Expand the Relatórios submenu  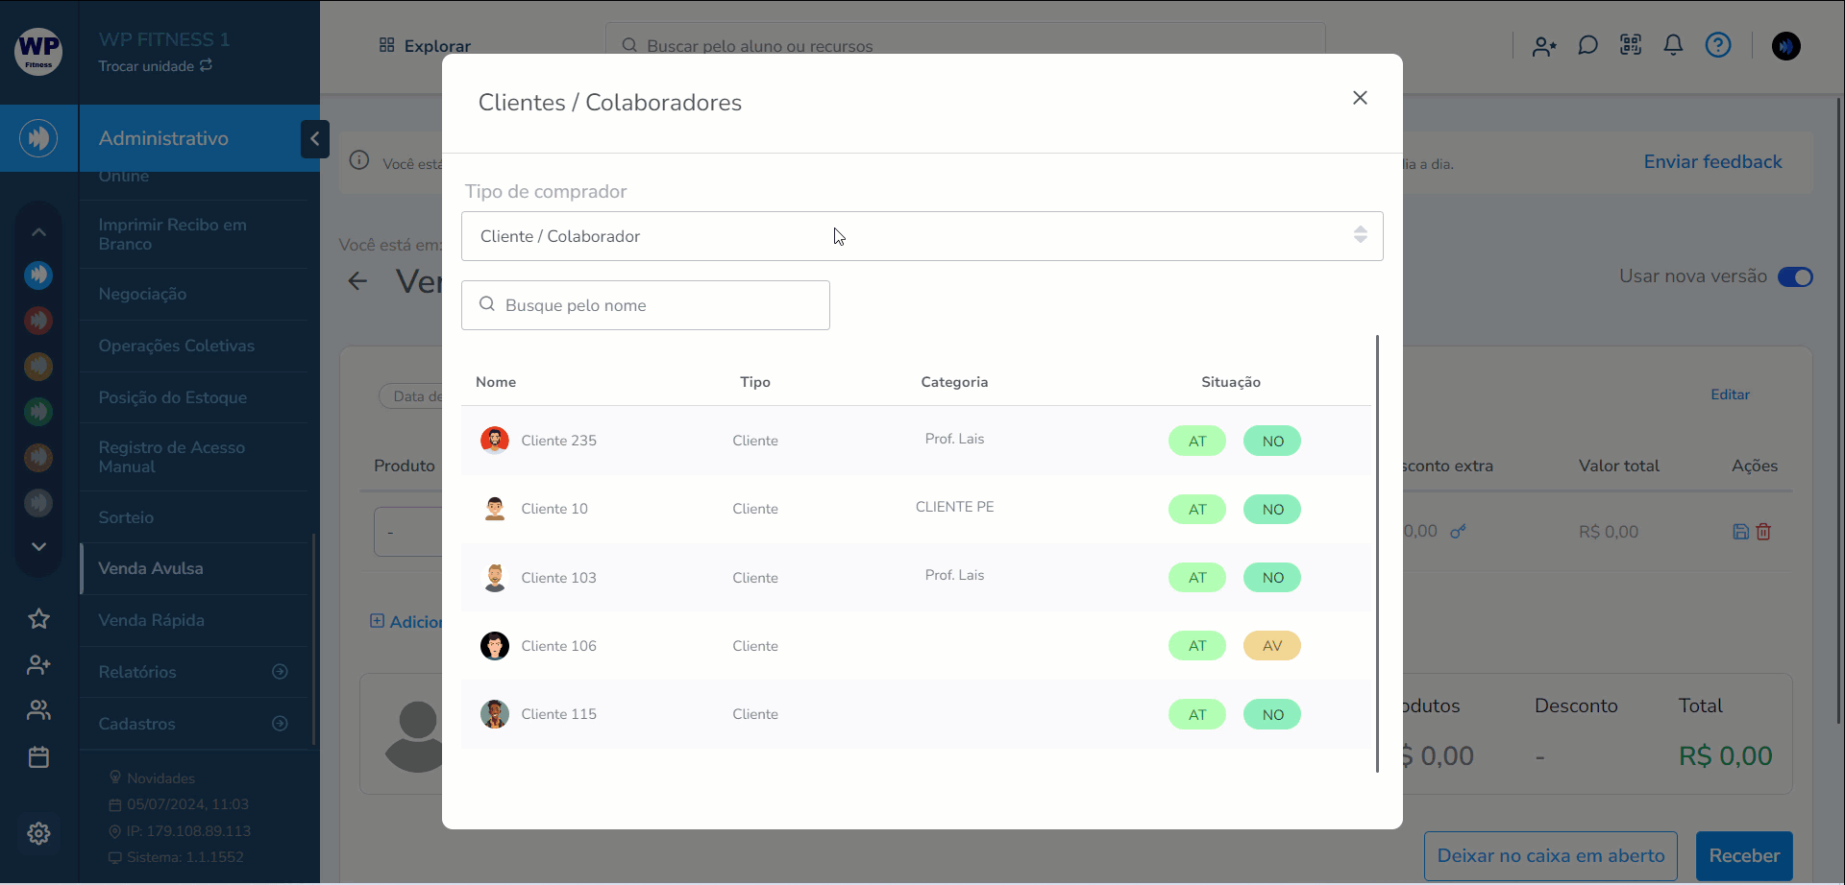click(280, 672)
